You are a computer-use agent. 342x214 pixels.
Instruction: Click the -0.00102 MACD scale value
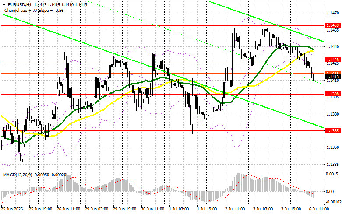pyautogui.click(x=334, y=202)
